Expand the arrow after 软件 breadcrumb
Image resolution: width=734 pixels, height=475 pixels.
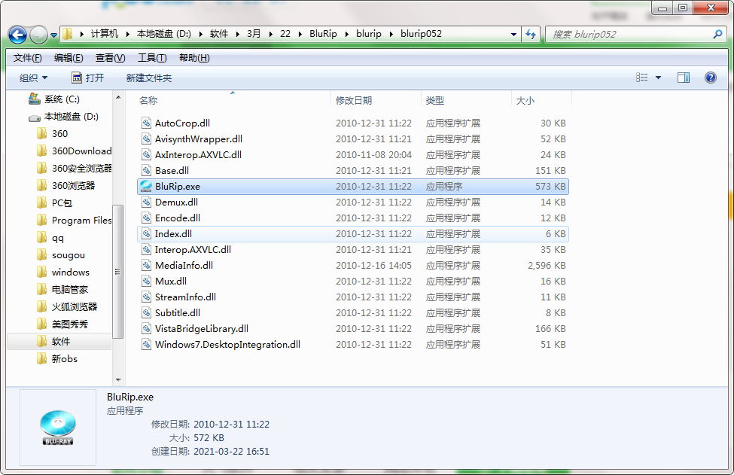[x=237, y=34]
